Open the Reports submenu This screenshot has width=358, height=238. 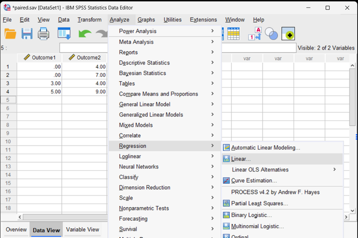click(x=165, y=52)
